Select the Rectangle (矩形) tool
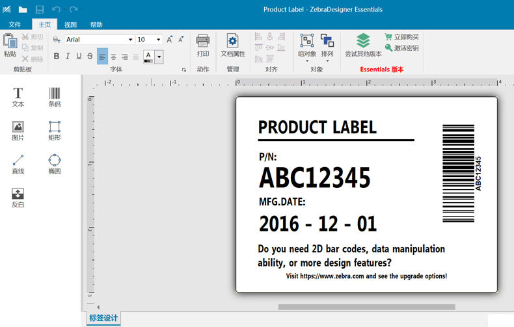Viewport: 514px width, 327px height. [55, 131]
